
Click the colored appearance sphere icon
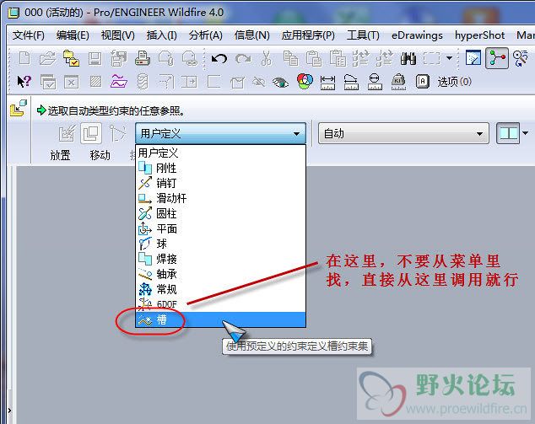pos(305,82)
